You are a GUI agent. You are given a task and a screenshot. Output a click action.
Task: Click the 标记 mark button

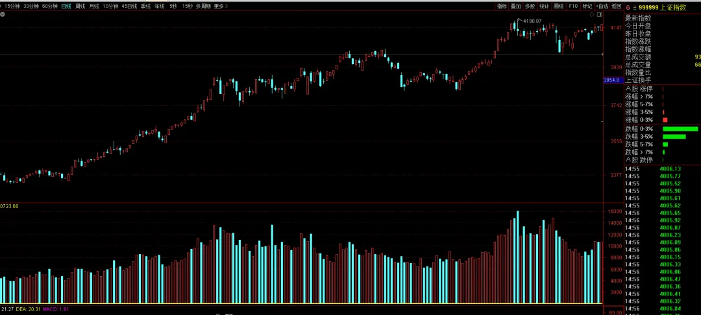(587, 6)
